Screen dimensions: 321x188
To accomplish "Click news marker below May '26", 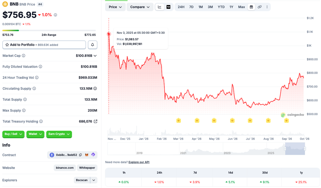I will (214, 120).
